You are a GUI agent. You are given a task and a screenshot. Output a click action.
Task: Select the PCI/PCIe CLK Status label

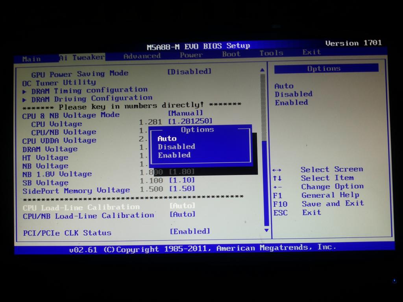(67, 233)
